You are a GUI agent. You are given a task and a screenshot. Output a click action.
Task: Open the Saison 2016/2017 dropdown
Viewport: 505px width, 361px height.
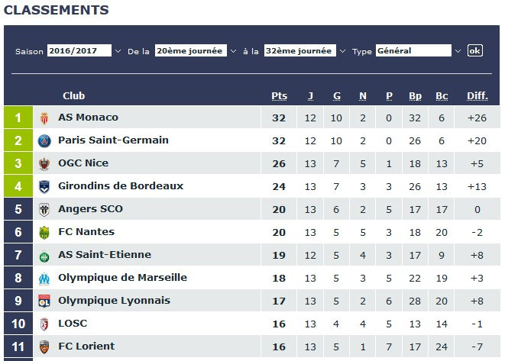click(84, 51)
